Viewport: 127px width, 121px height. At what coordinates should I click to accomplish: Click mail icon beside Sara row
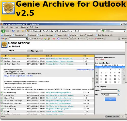pos(2,111)
